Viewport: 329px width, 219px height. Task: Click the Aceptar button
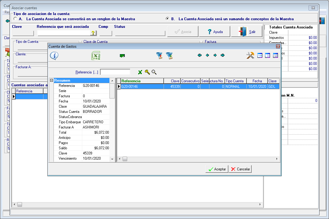coord(217,169)
